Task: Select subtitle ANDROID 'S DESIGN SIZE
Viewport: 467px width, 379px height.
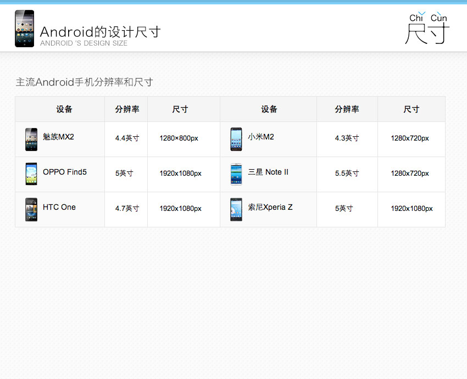Action: coord(84,43)
